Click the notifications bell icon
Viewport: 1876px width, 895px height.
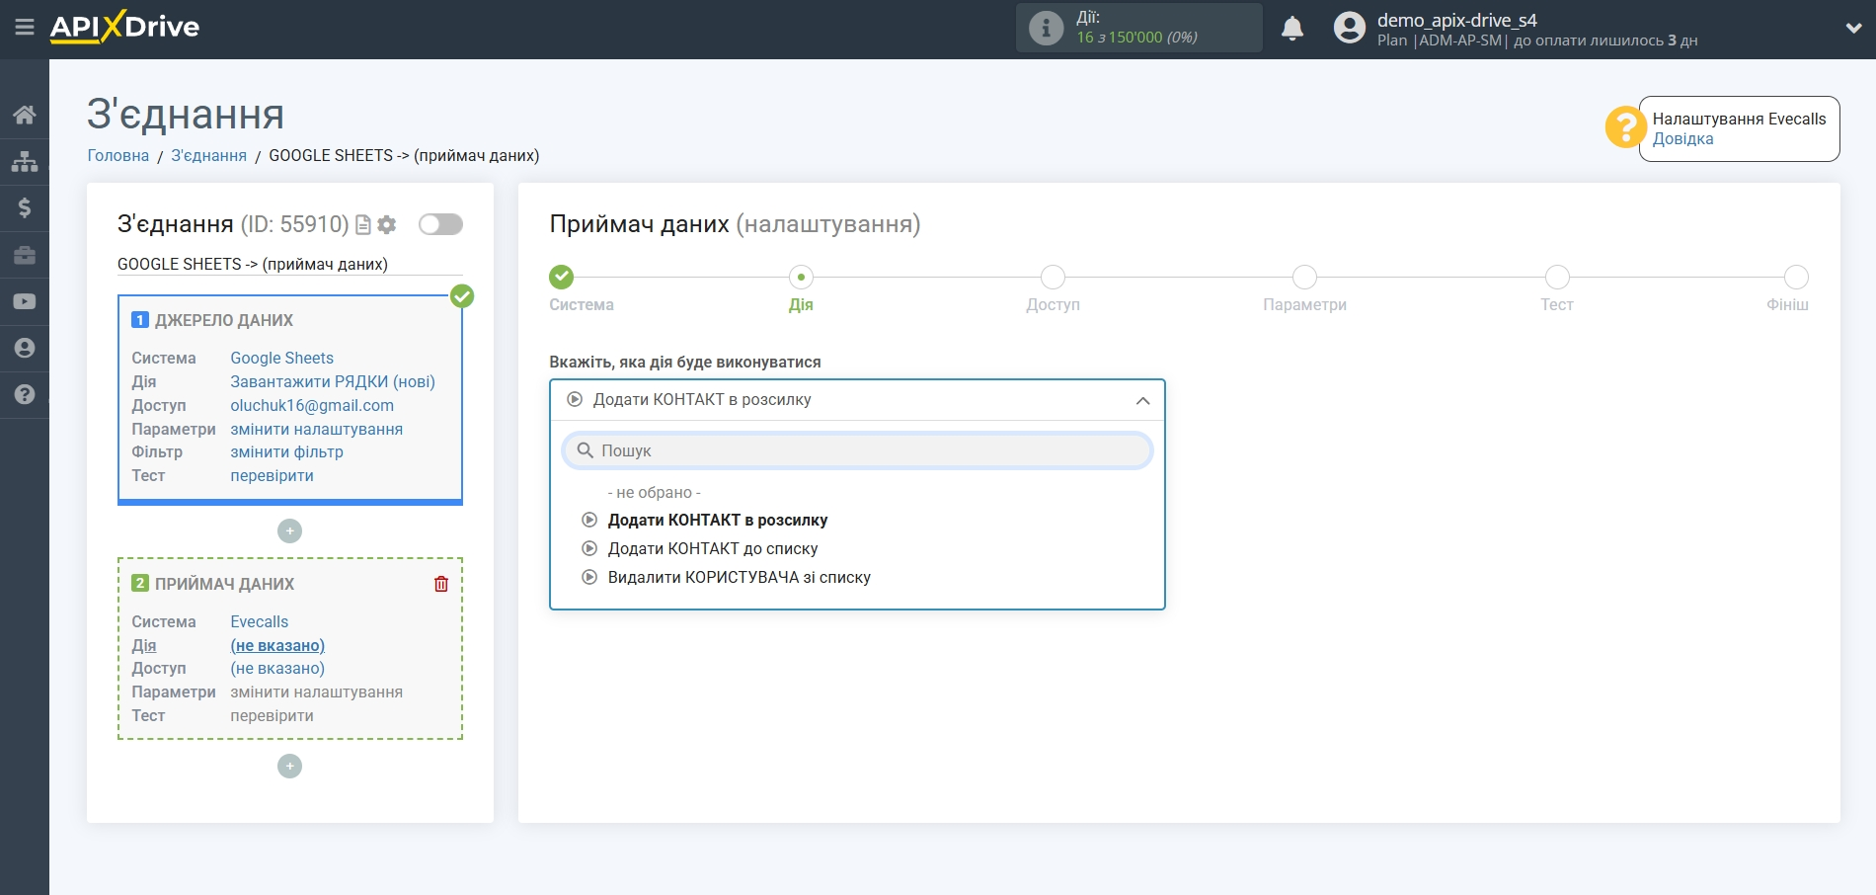[1291, 29]
